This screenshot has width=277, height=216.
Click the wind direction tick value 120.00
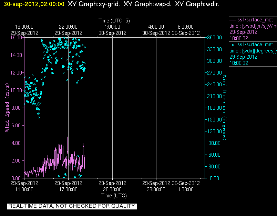tap(214, 131)
